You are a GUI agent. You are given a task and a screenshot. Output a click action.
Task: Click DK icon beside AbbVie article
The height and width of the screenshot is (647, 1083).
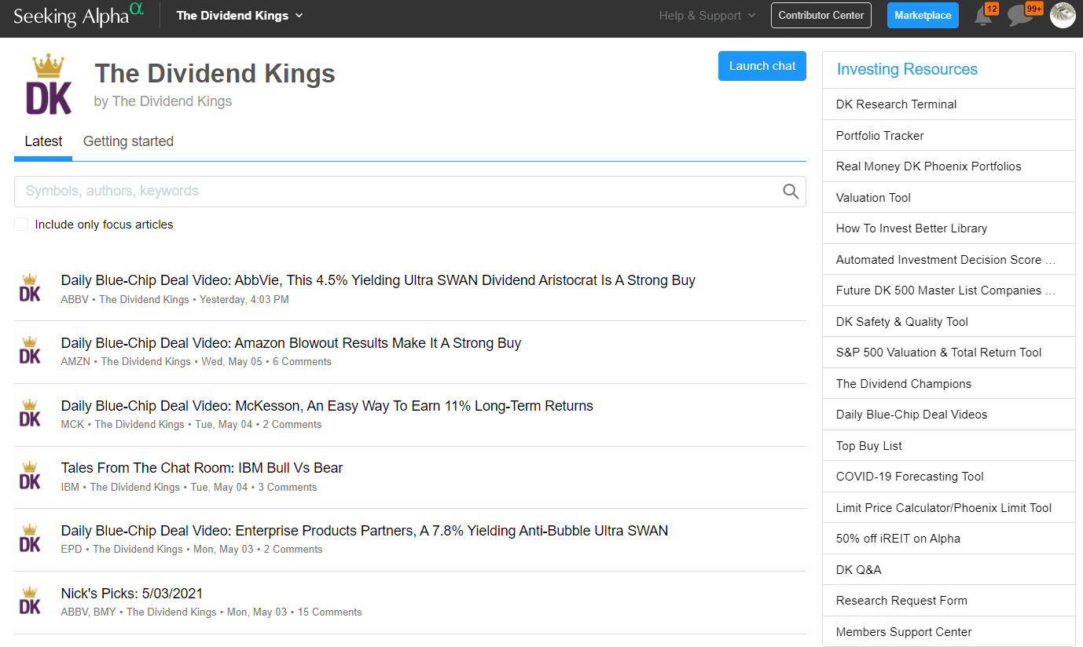click(30, 288)
